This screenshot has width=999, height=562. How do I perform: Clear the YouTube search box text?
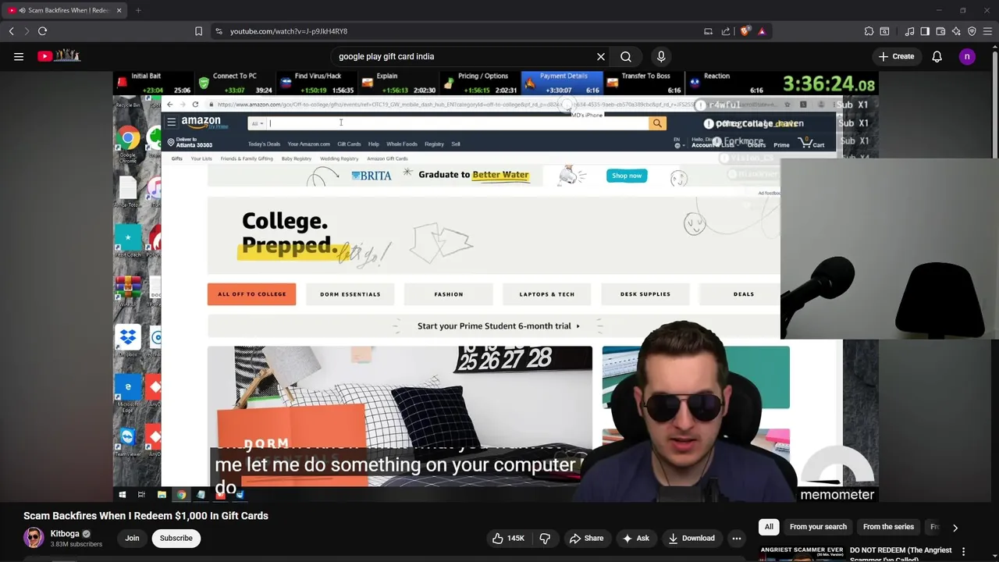click(601, 56)
